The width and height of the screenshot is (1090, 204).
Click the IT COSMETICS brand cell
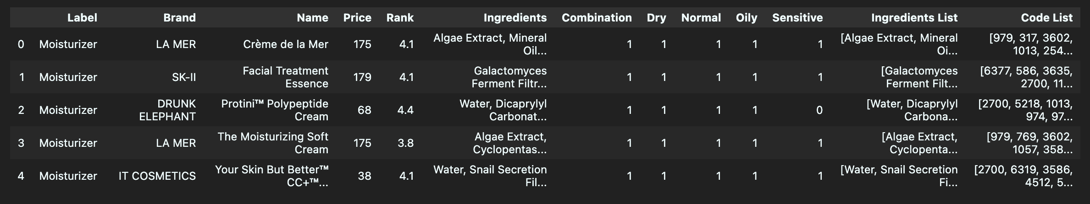157,176
